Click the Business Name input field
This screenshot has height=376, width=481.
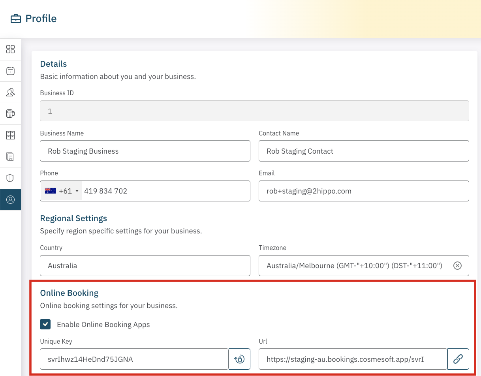(x=145, y=151)
